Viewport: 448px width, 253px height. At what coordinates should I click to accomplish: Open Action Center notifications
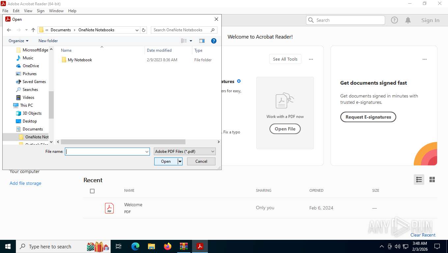pos(437,246)
